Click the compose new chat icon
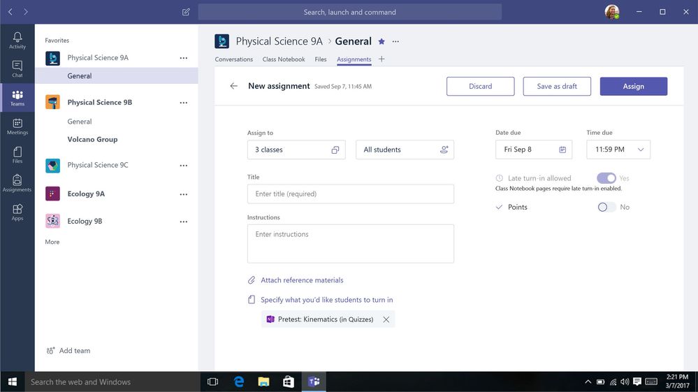The width and height of the screenshot is (698, 392). pos(186,12)
